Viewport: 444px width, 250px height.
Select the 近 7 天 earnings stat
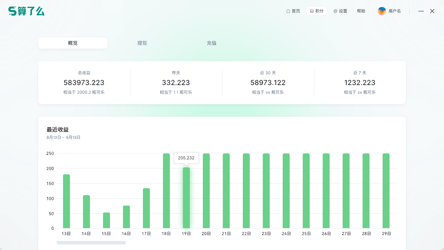pos(360,83)
